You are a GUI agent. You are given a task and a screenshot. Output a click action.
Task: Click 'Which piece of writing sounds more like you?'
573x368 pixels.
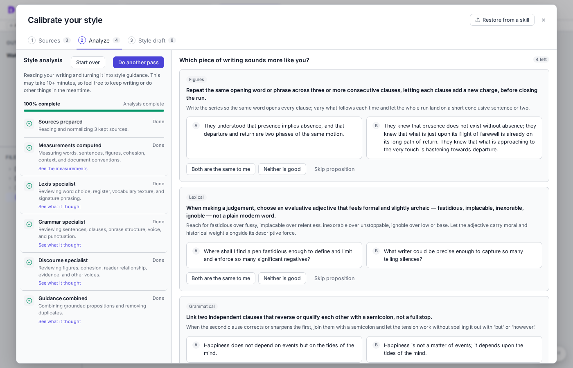coord(244,60)
